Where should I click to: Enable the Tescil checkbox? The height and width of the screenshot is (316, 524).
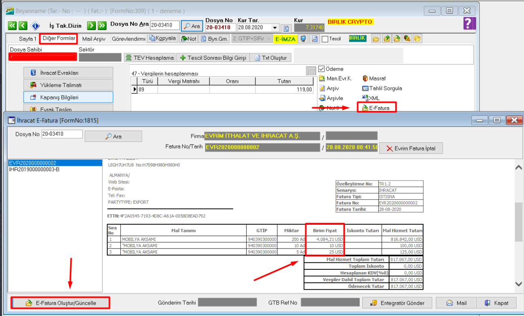tap(324, 39)
